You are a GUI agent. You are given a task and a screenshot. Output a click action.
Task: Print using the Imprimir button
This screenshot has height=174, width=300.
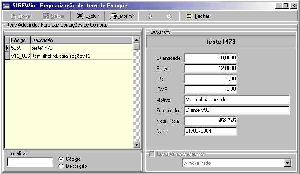[x=121, y=16]
